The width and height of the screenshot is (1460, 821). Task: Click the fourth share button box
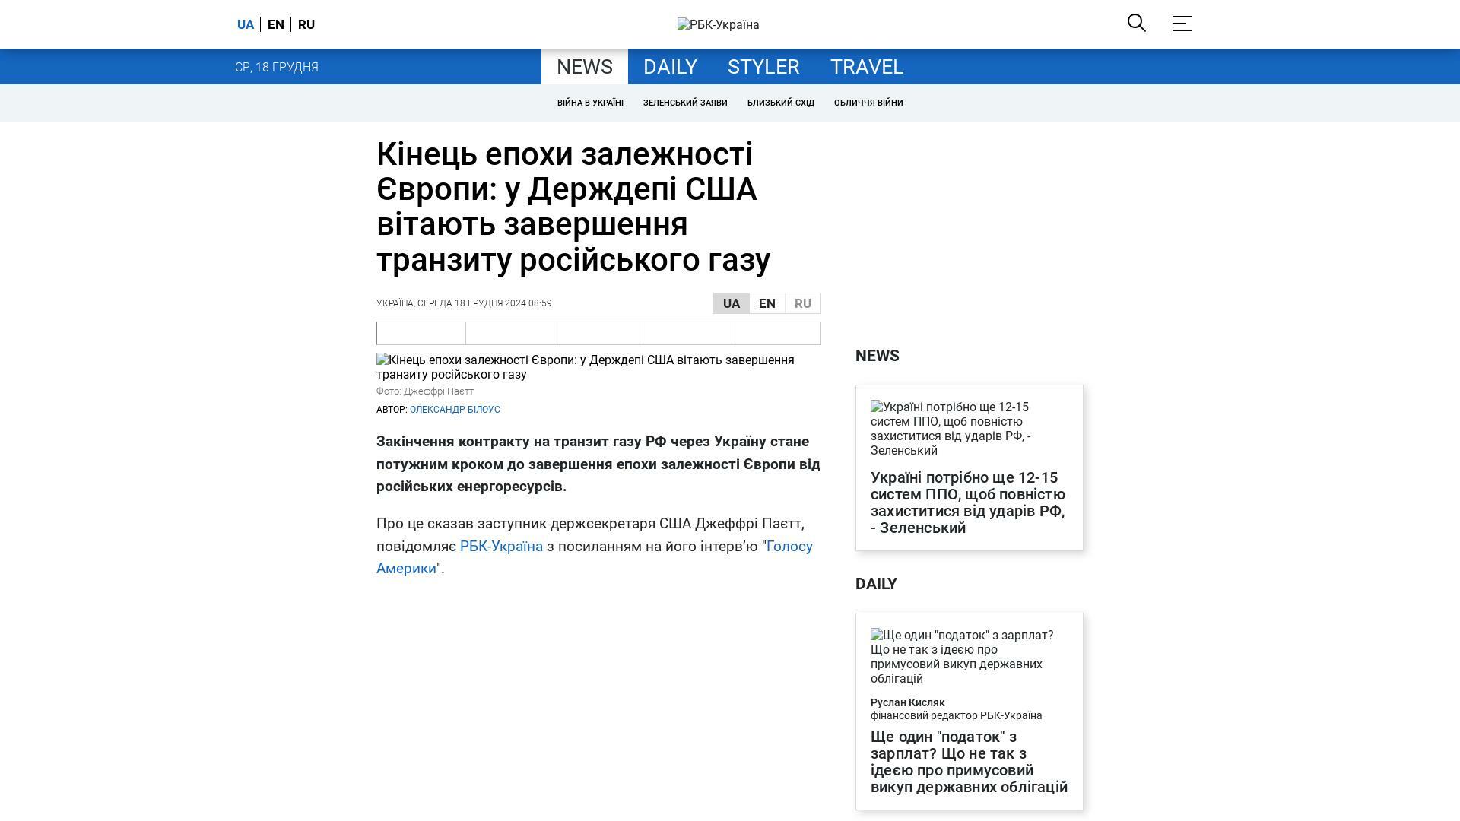point(687,333)
